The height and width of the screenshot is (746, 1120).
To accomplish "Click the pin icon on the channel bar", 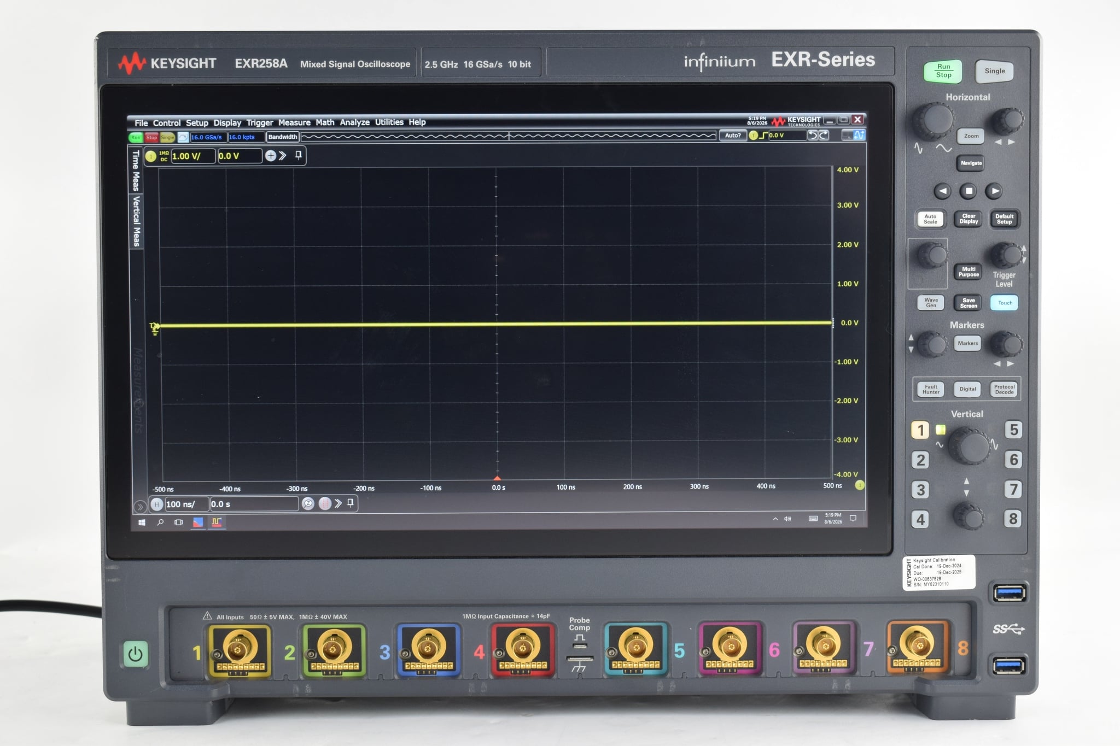I will click(x=298, y=155).
